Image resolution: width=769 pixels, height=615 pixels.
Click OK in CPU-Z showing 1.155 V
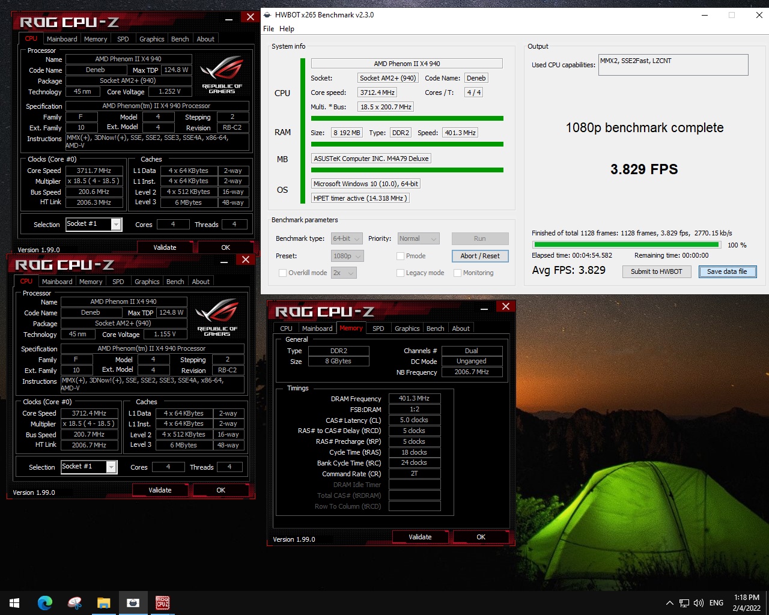pyautogui.click(x=221, y=490)
